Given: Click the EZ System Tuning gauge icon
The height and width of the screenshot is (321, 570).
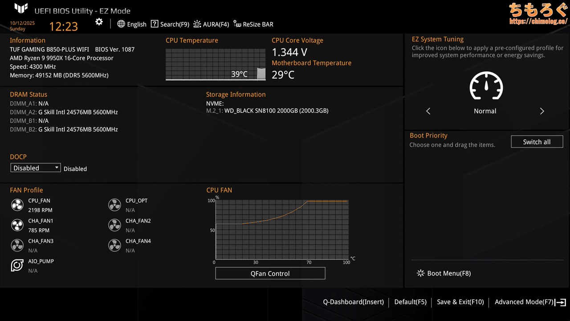Looking at the screenshot, I should coord(486,86).
